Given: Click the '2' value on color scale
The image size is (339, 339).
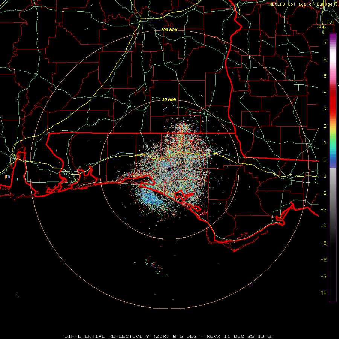Looking at the screenshot, I should 325,126.
